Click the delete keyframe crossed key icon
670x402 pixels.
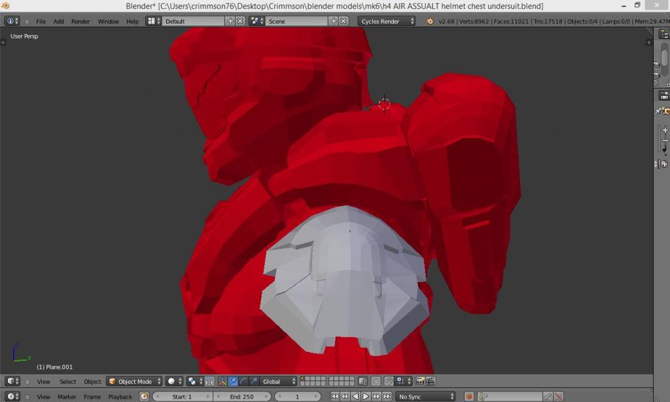[558, 397]
